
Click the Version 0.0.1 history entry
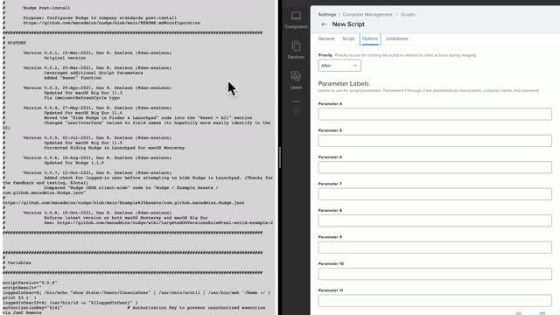97,52
